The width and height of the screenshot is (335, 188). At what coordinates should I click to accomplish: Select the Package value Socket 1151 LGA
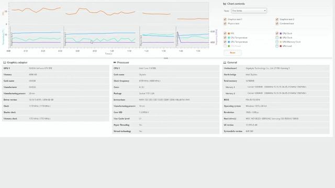147,93
